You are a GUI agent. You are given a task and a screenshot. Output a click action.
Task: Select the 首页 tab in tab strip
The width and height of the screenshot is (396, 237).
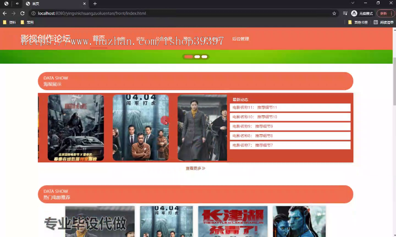point(55,4)
